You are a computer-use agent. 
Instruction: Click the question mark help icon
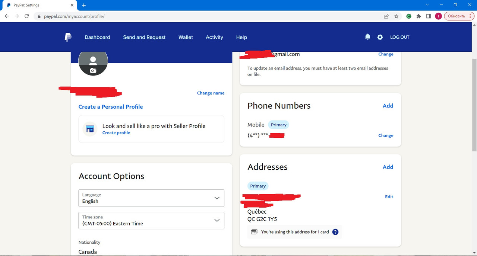[335, 232]
